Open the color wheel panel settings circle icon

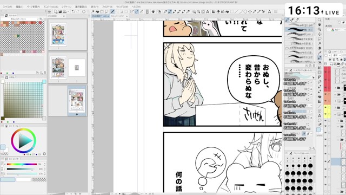point(44,154)
